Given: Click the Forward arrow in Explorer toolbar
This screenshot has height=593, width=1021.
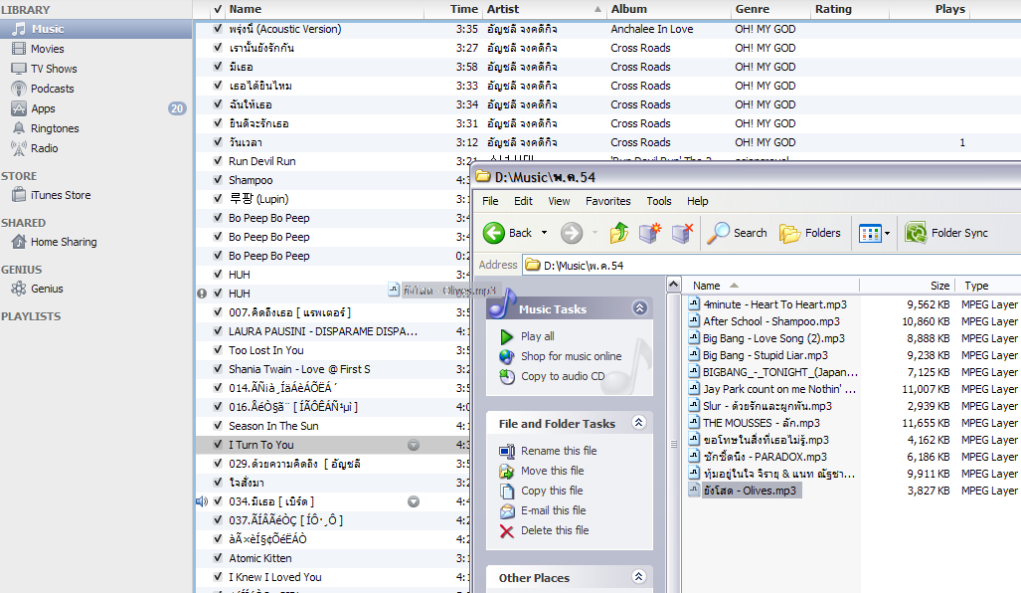Looking at the screenshot, I should pos(572,233).
